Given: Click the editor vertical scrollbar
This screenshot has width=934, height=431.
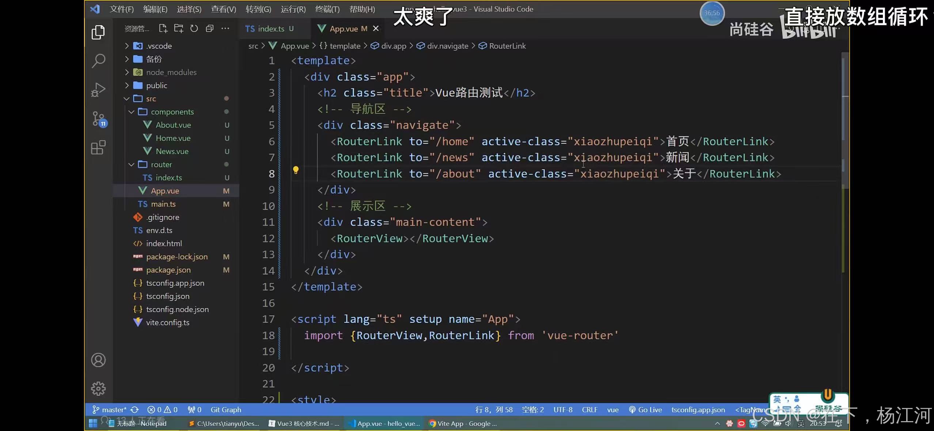Looking at the screenshot, I should pyautogui.click(x=845, y=121).
